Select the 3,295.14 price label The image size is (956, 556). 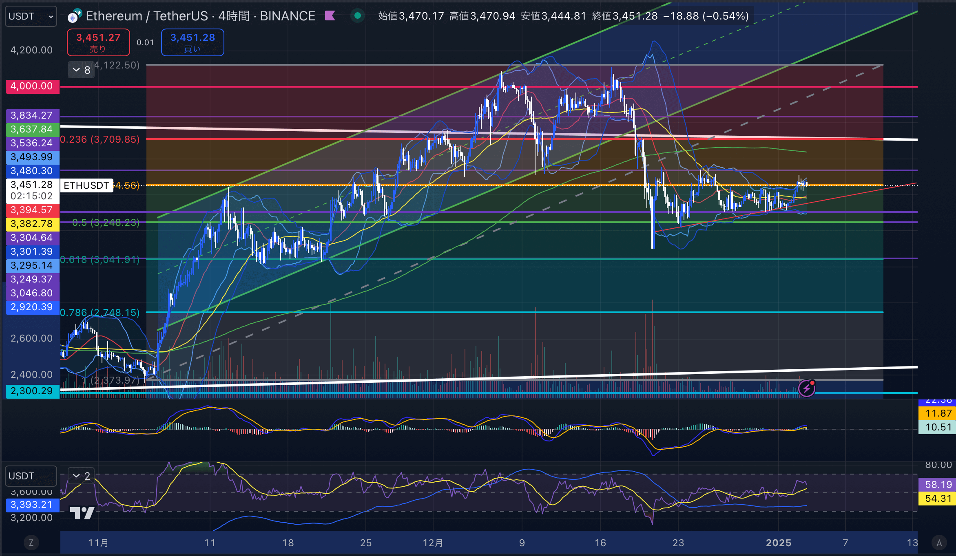click(32, 265)
